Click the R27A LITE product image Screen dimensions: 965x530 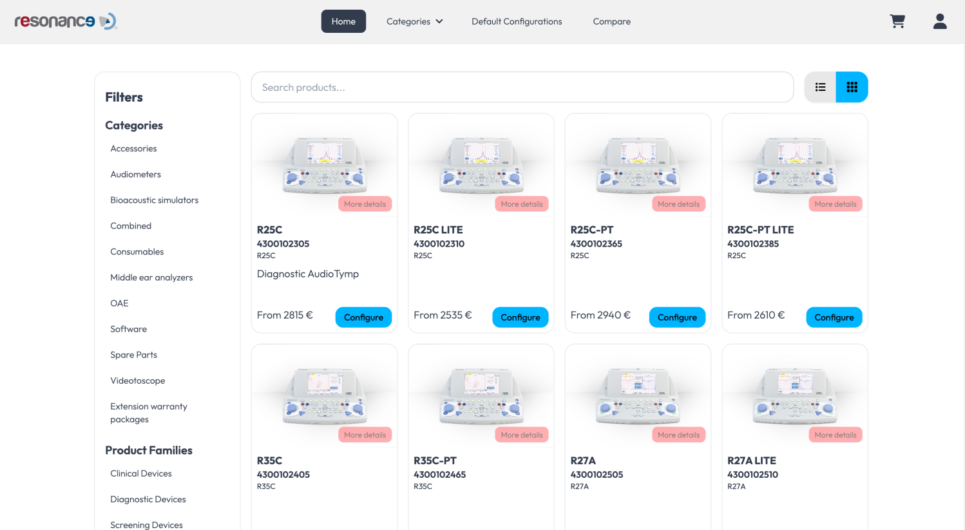click(795, 396)
